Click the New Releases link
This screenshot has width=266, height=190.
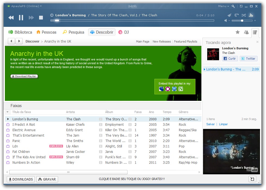click(161, 41)
